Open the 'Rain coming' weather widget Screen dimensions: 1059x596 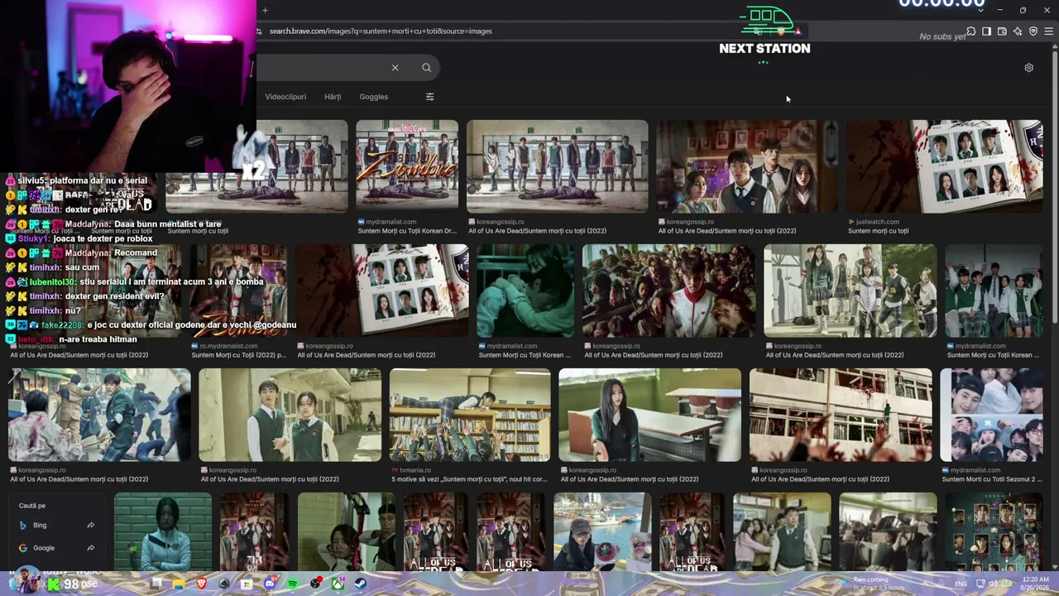pos(872,584)
